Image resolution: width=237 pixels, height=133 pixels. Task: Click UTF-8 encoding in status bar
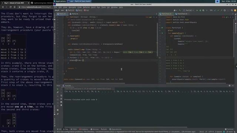point(211,132)
